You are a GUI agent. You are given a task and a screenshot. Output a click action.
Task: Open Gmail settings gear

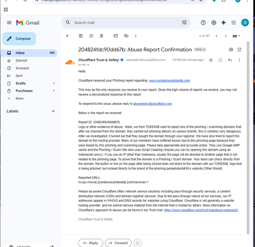coord(214,22)
